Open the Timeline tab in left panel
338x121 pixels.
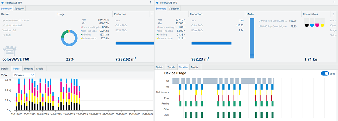tap(28, 69)
